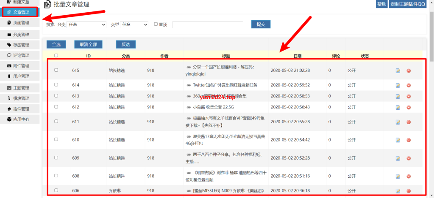The height and width of the screenshot is (198, 434).
Task: Click the edit icon for article 615
Action: 398,71
